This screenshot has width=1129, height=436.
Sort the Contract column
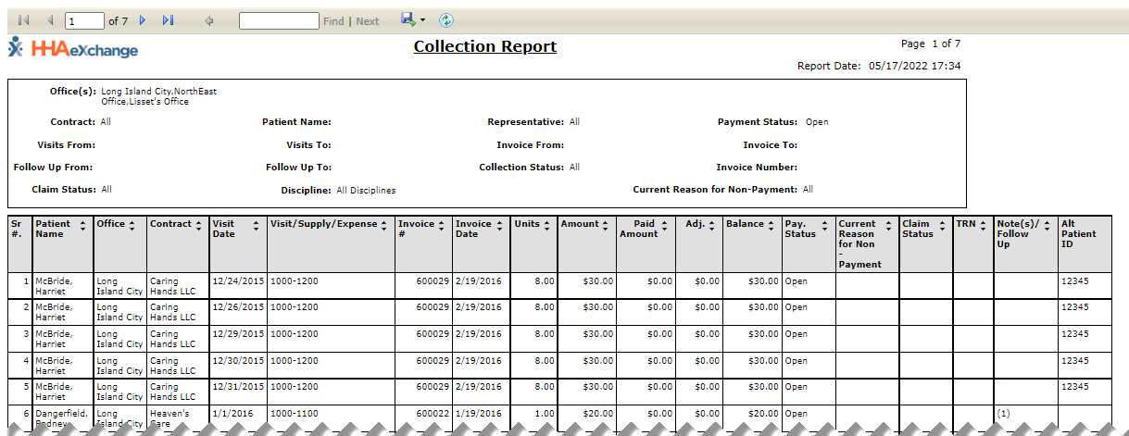pos(199,224)
